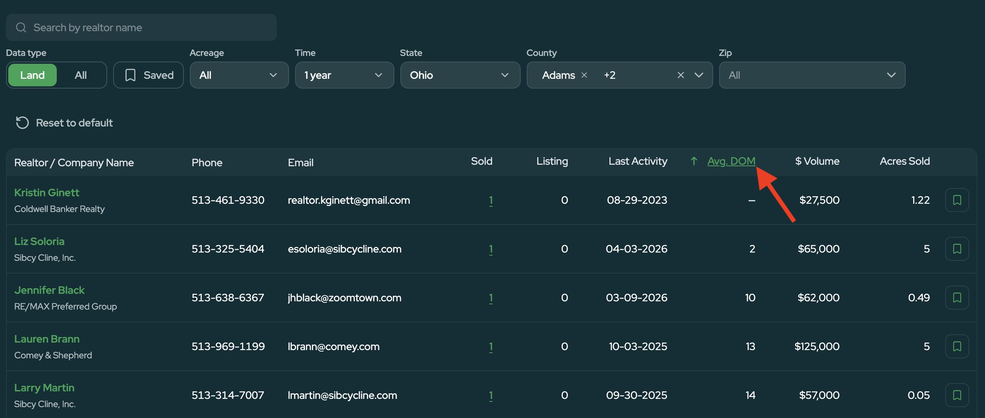Sort by $ Volume column header
The width and height of the screenshot is (985, 418).
(817, 161)
